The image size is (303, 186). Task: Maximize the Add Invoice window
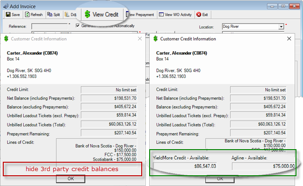click(283, 6)
